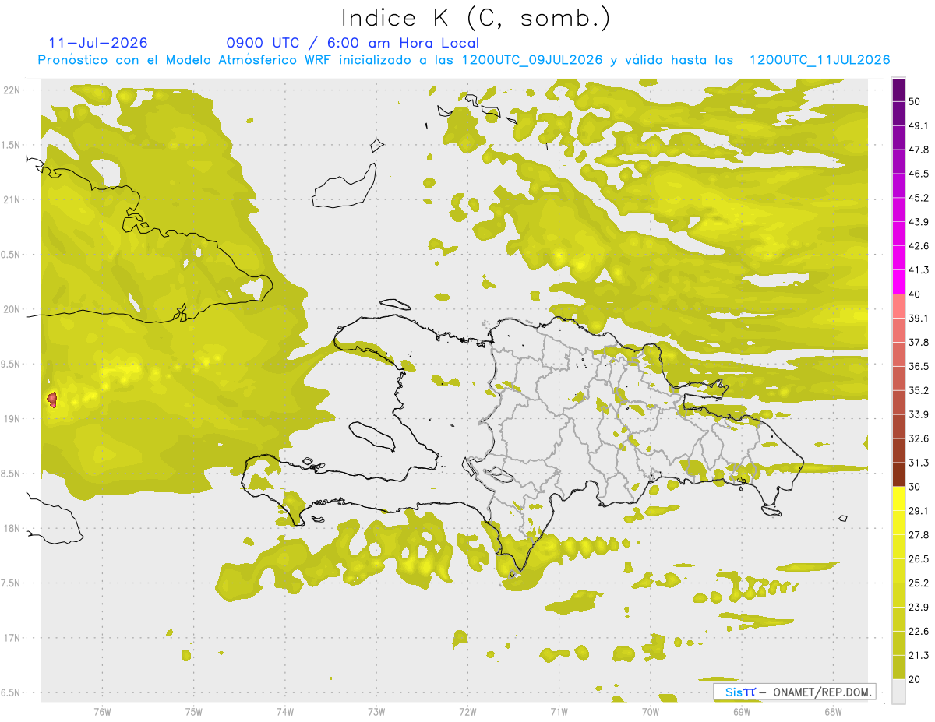This screenshot has width=935, height=722.
Task: Click the '25.2' color scale value
Action: tap(919, 583)
